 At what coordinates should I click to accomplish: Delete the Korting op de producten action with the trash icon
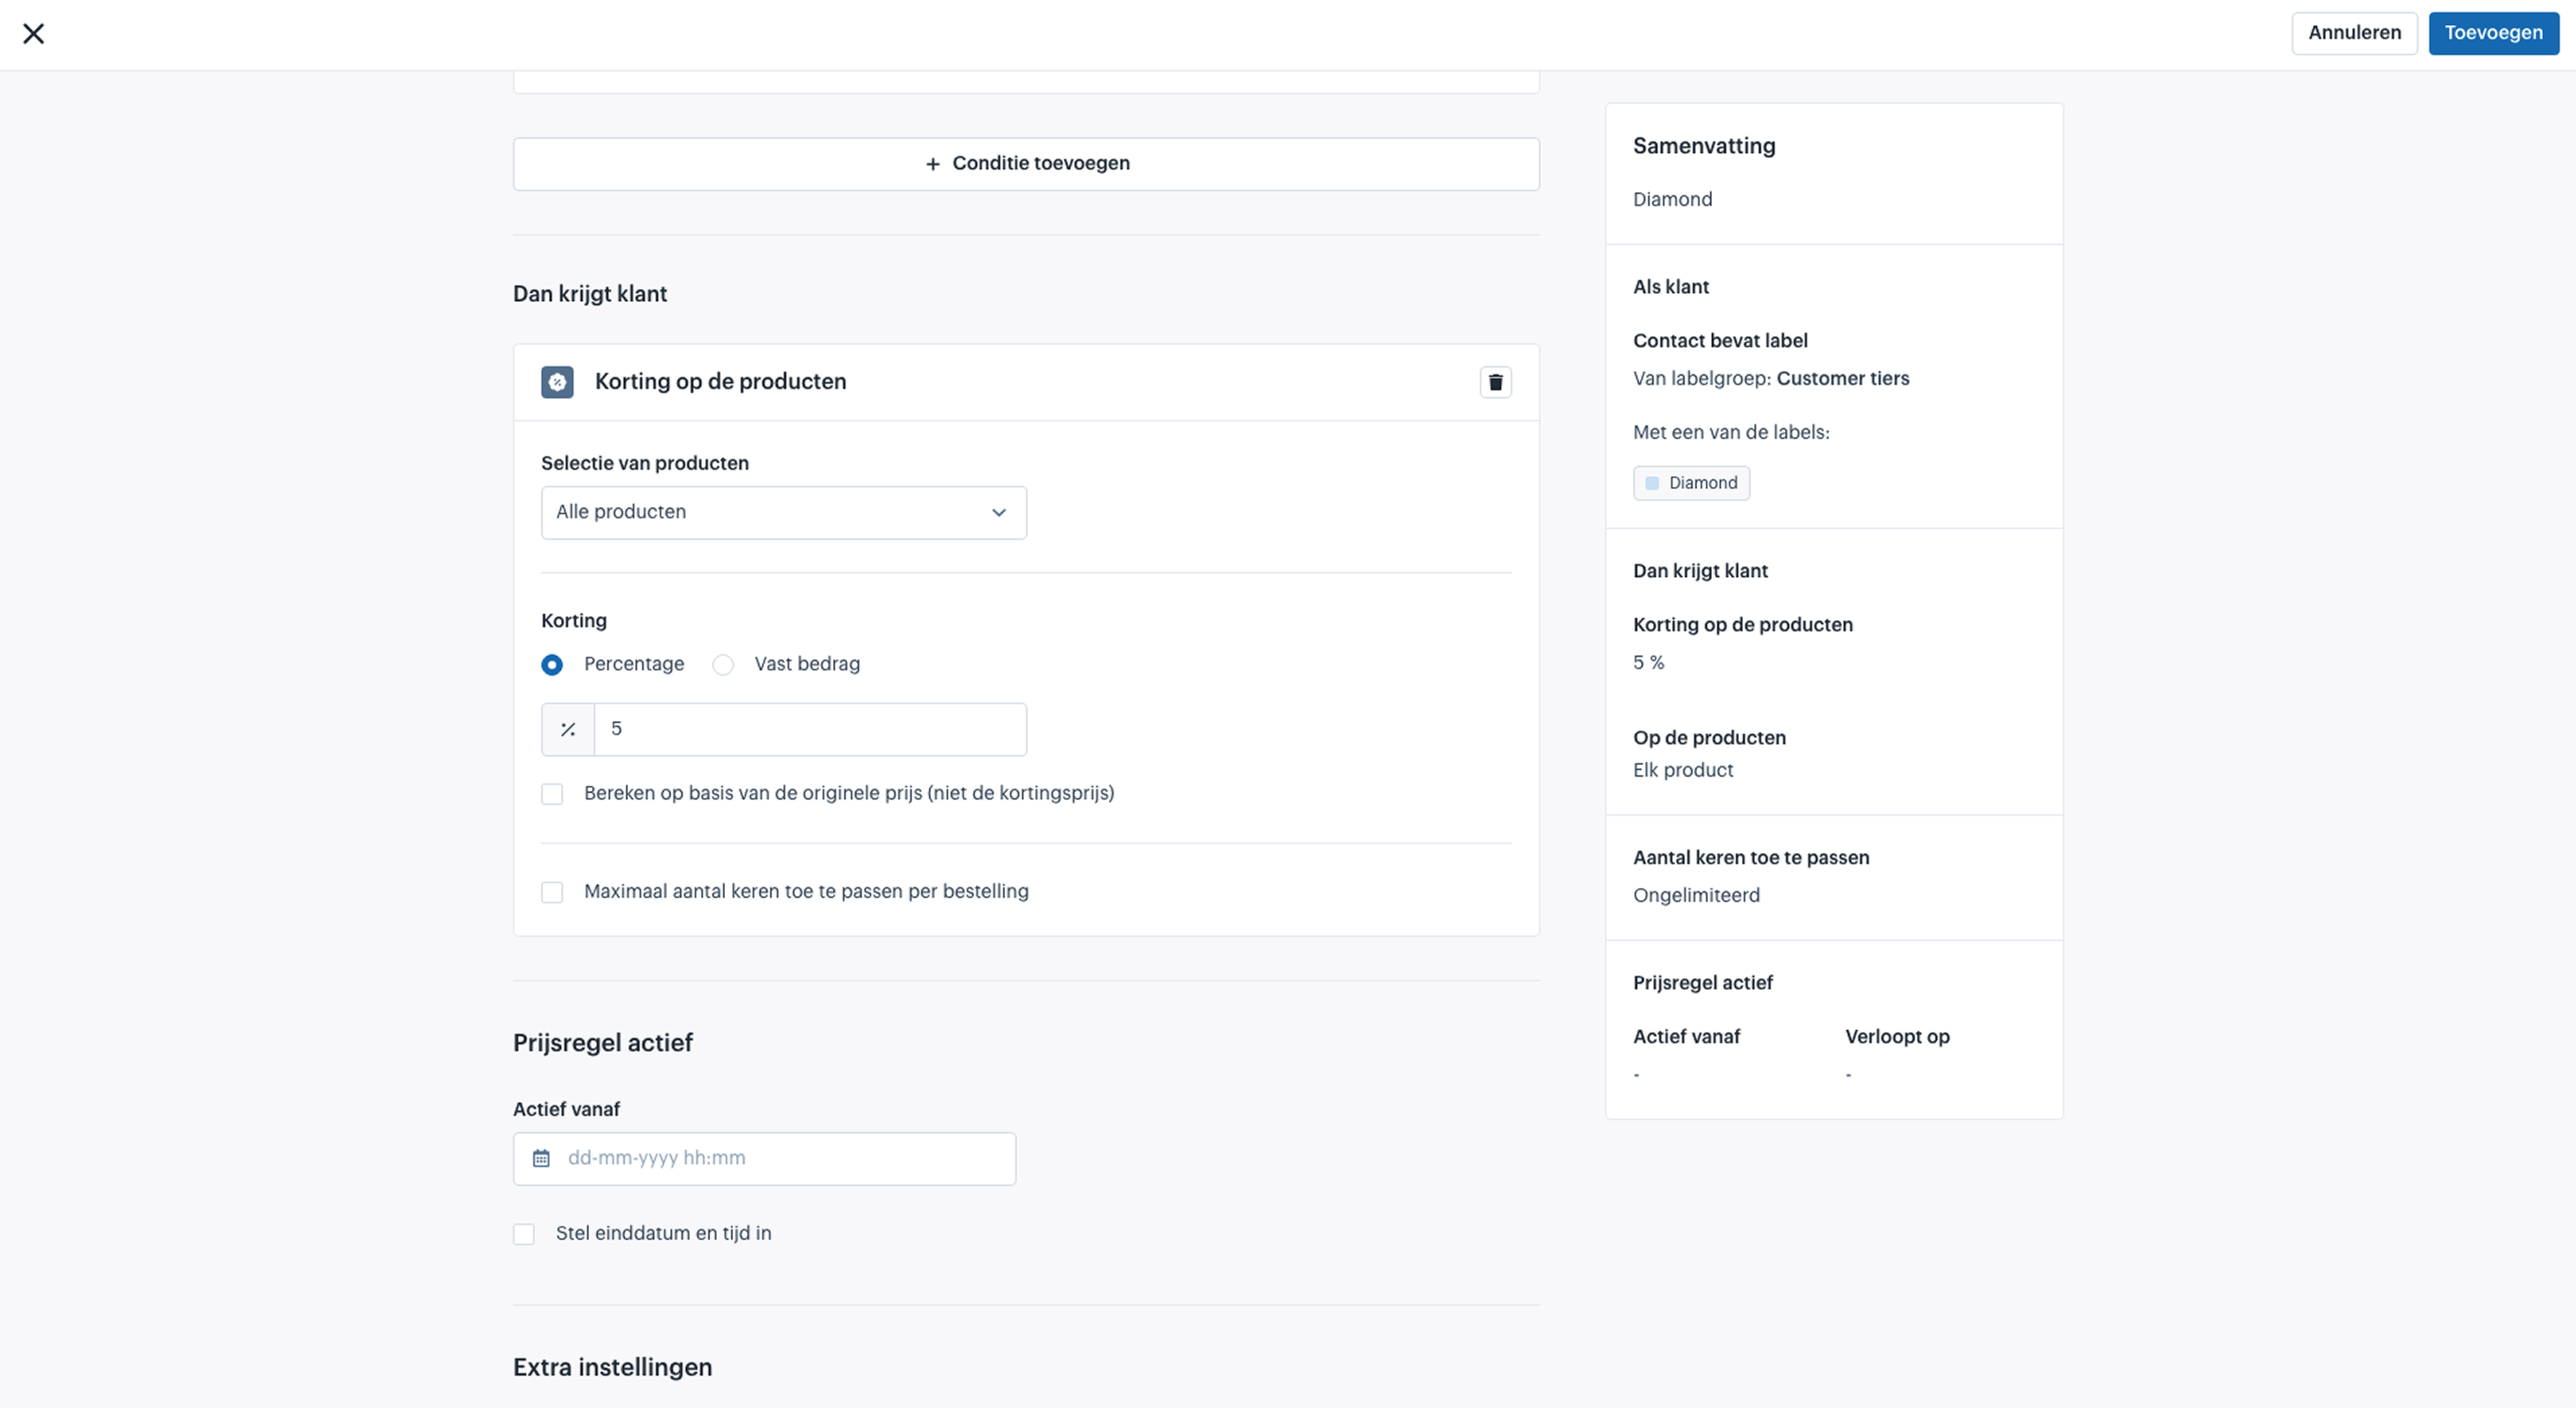[x=1495, y=382]
